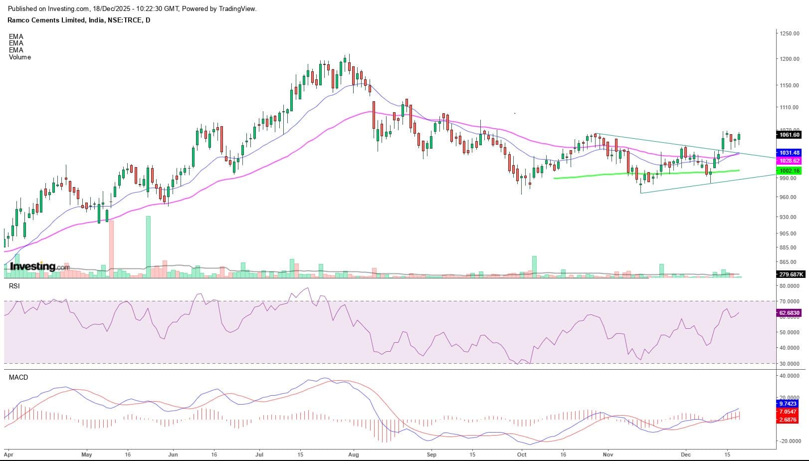Image resolution: width=809 pixels, height=461 pixels.
Task: Click the 865.00 price axis label
Action: coord(788,262)
